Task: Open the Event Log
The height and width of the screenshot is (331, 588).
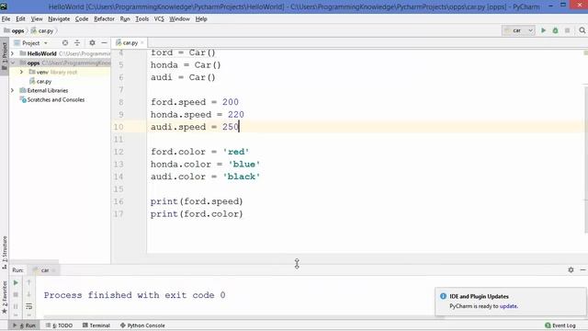Action: pyautogui.click(x=560, y=325)
